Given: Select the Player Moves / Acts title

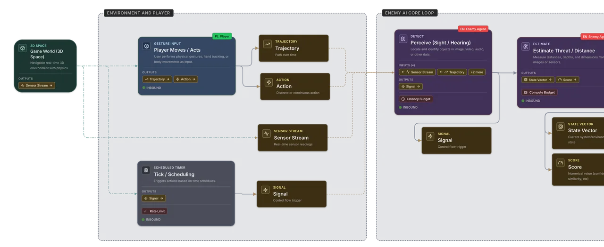Looking at the screenshot, I should click(x=177, y=50).
